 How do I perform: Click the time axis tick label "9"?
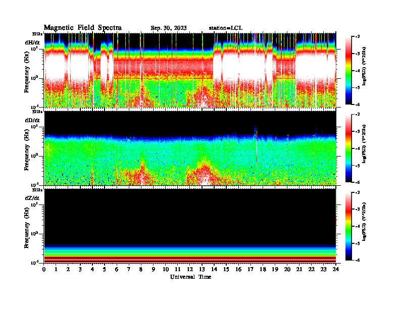point(153,269)
